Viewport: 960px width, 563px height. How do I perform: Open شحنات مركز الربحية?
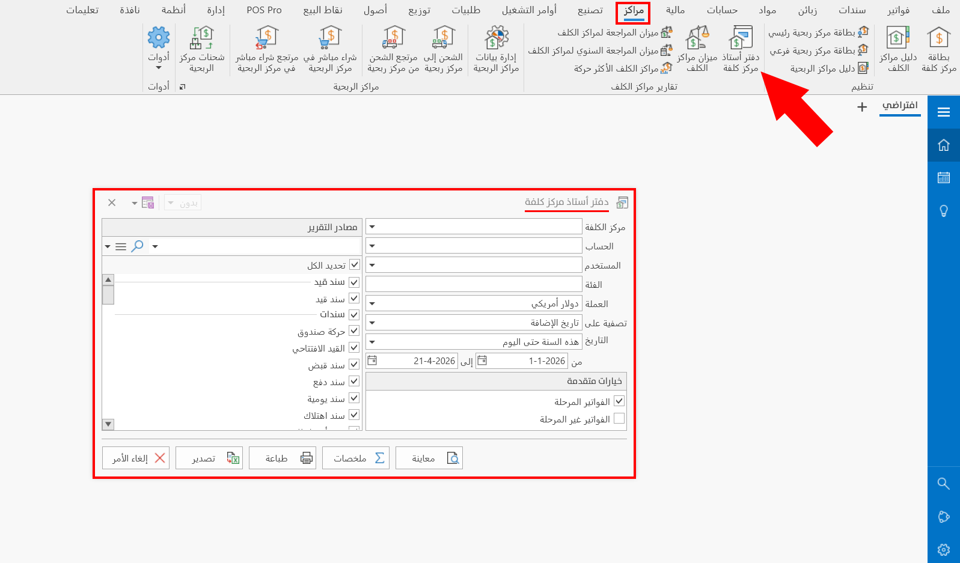[202, 50]
